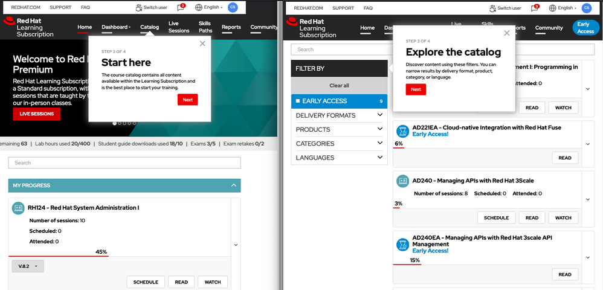The height and width of the screenshot is (290, 603).
Task: Click the AD240 course type icon
Action: click(x=402, y=181)
